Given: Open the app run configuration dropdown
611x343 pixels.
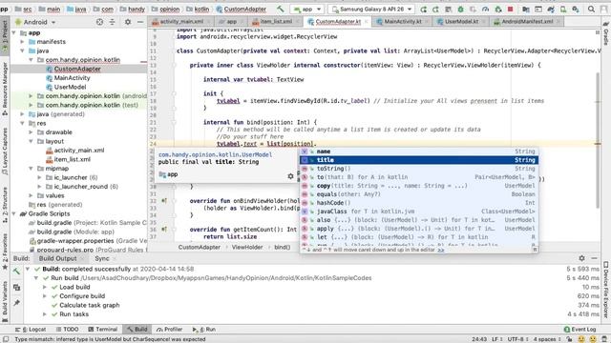Looking at the screenshot, I should [307, 9].
